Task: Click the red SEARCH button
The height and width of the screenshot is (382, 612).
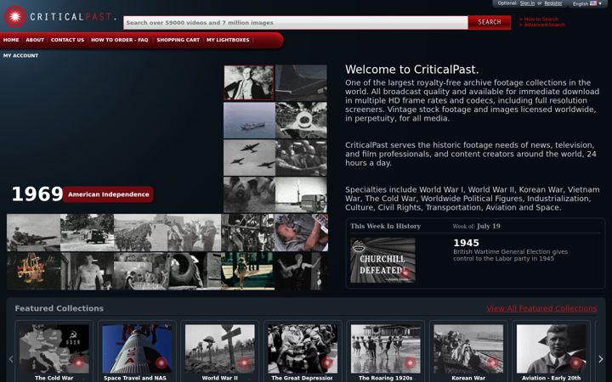Action: pyautogui.click(x=490, y=22)
